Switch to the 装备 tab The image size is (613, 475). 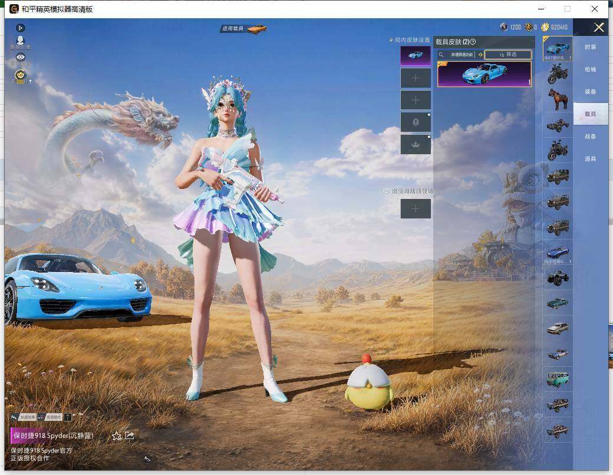pos(591,91)
